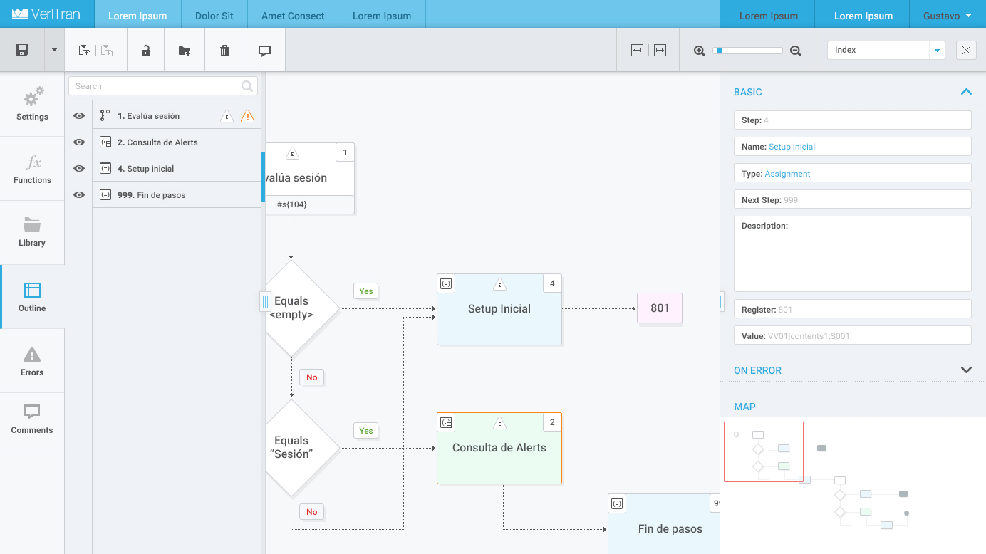Go to the Errors sidebar tab
986x554 pixels.
point(32,361)
